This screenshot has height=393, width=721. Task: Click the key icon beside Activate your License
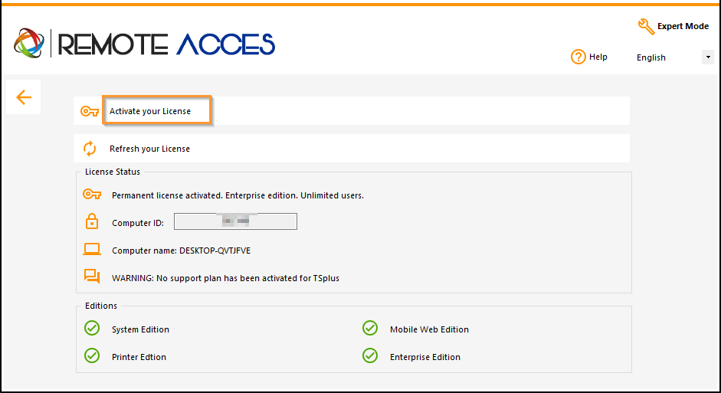(x=89, y=111)
